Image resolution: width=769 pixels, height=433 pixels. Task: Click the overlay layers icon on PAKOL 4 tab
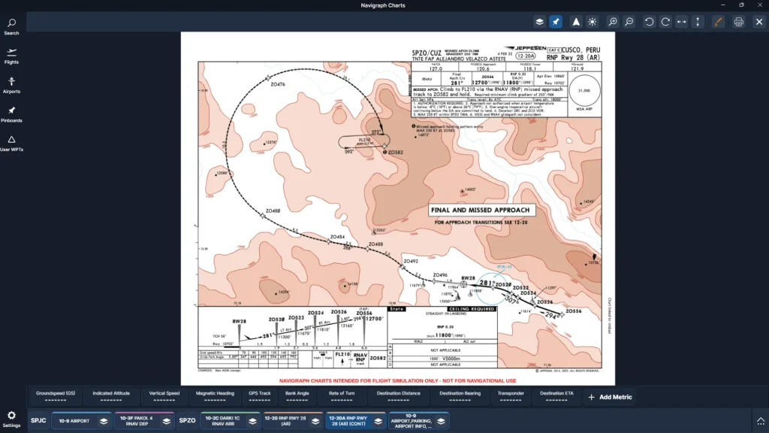pos(166,421)
